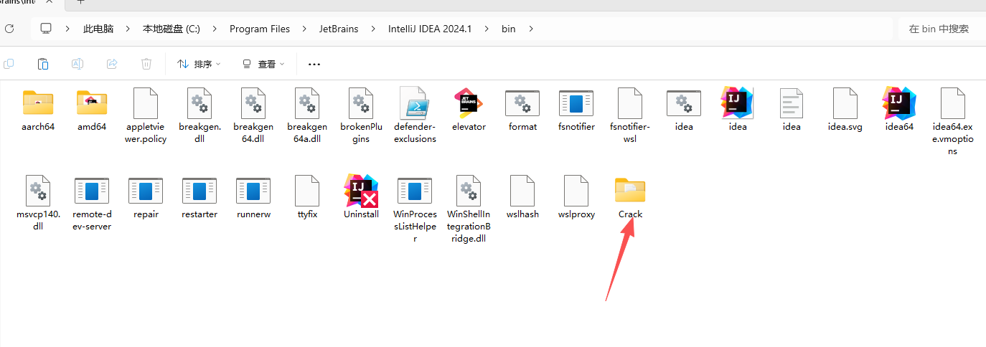The width and height of the screenshot is (986, 347).
Task: Go to 本地磁盘 (C:) in the address bar
Action: coord(172,29)
